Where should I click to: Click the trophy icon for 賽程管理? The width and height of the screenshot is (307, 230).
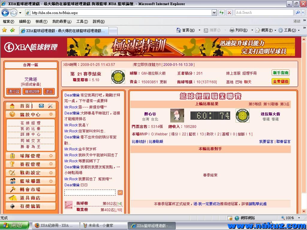[x=12, y=164]
